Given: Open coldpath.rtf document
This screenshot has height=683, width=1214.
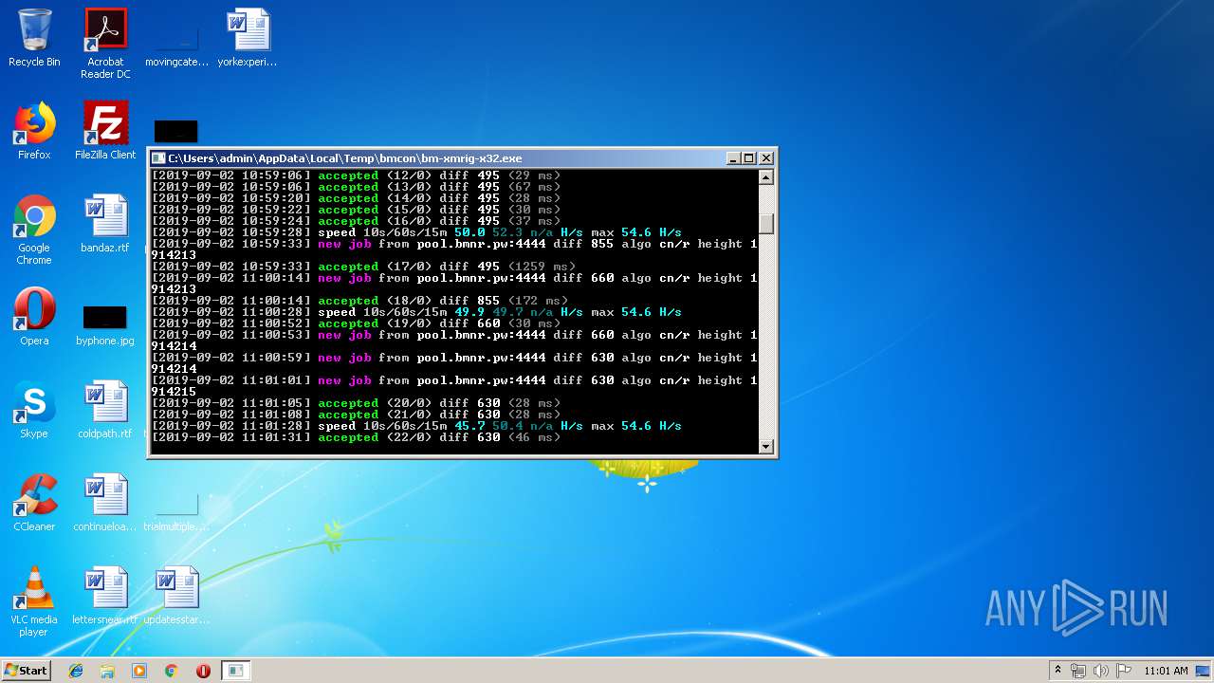Looking at the screenshot, I should pos(105,410).
